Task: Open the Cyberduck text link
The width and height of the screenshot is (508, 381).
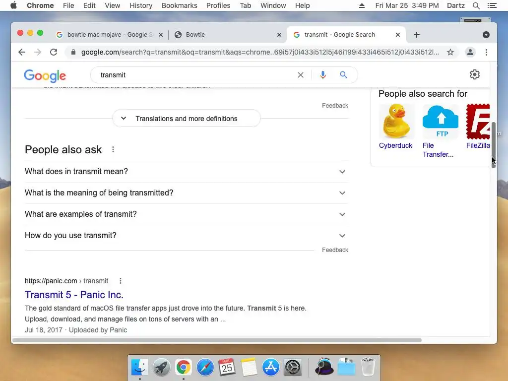Action: click(395, 145)
